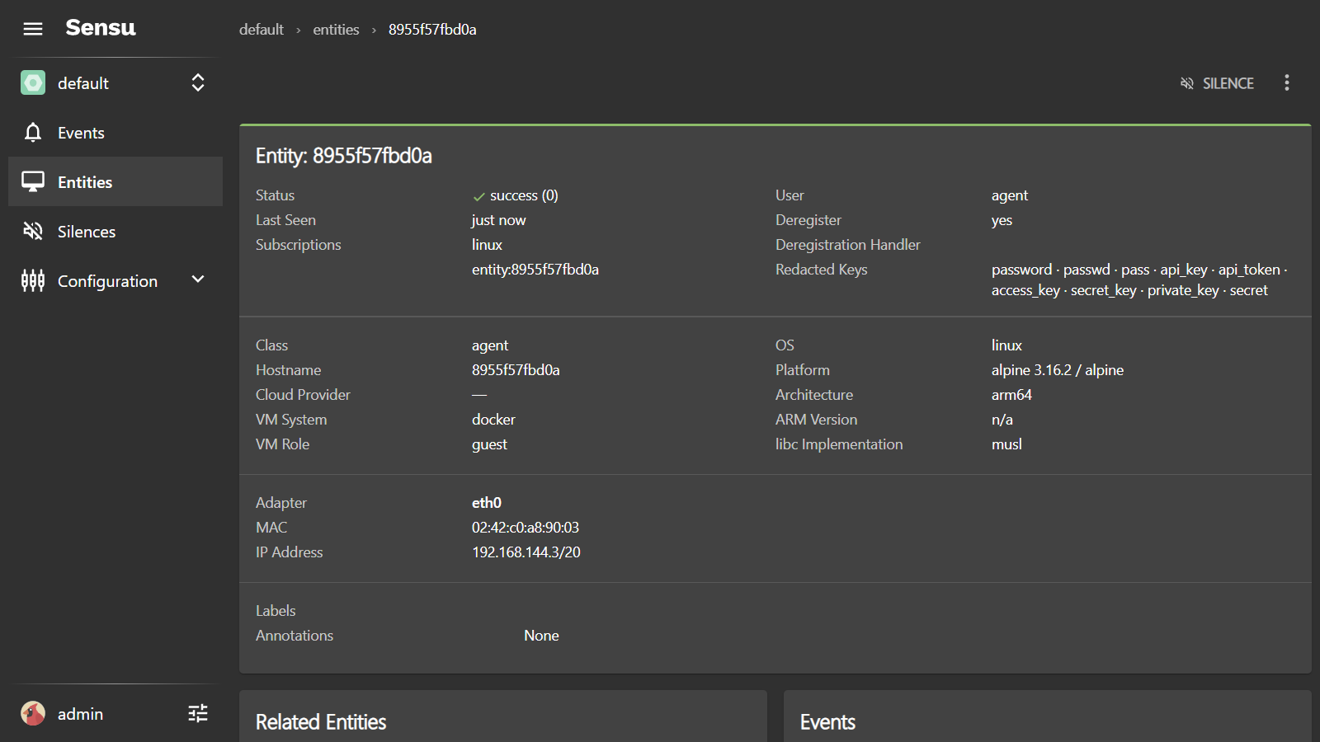Open the Silences menu item

87,232
